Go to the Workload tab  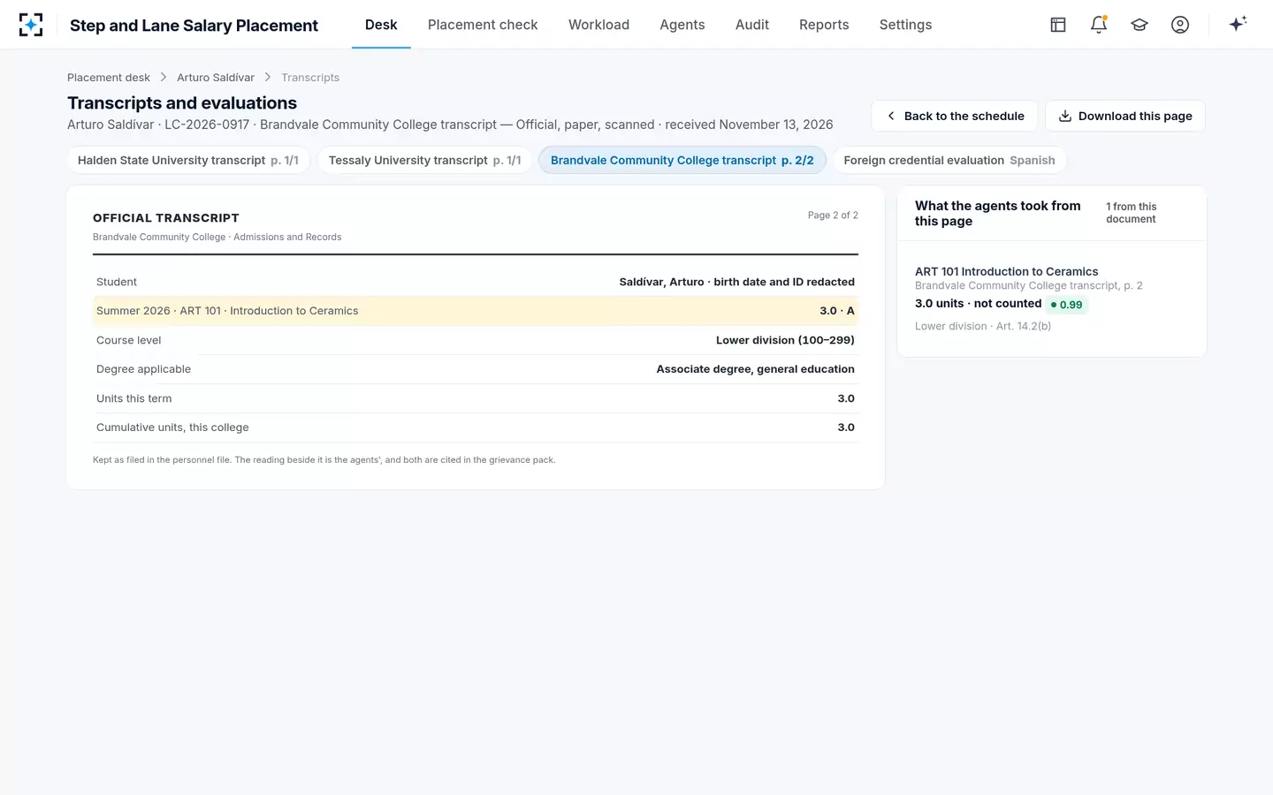point(598,25)
